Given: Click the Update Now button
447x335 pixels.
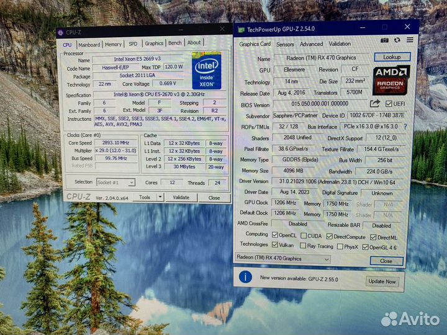Looking at the screenshot, I should (x=382, y=282).
